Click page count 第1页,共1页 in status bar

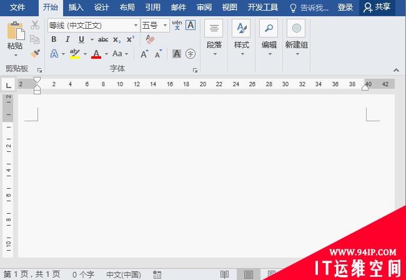[32, 274]
